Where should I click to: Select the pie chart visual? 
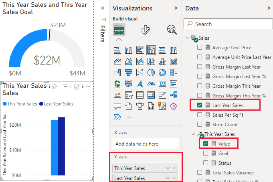[x=151, y=73]
